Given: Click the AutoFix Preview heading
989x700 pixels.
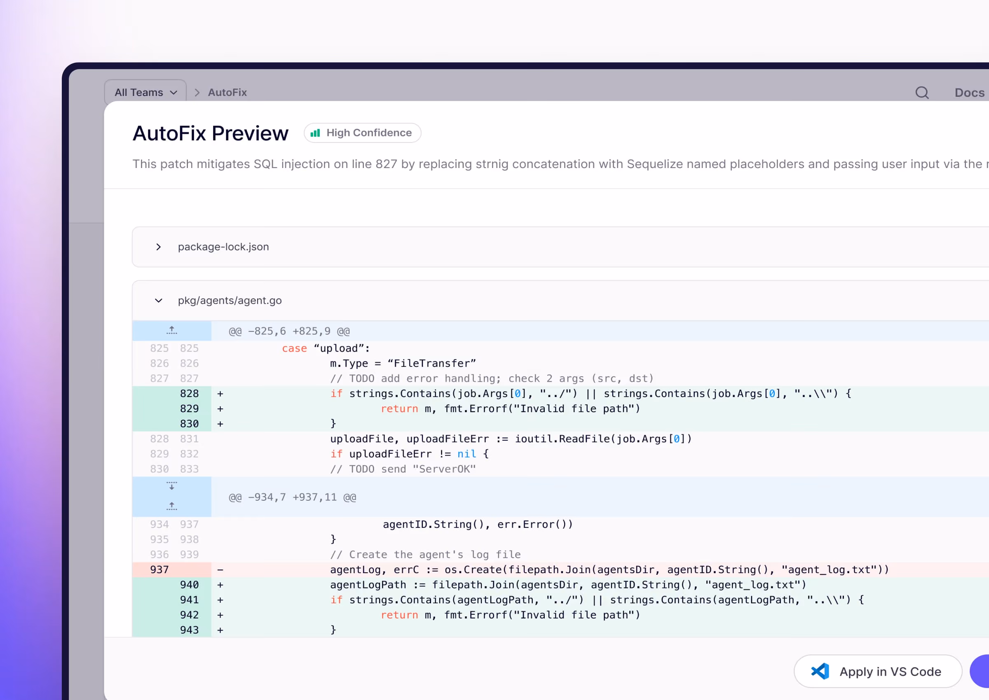Looking at the screenshot, I should (211, 133).
